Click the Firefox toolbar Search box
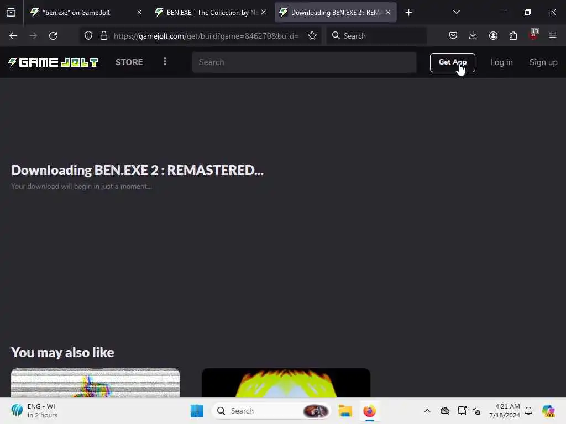This screenshot has height=424, width=566. pyautogui.click(x=376, y=36)
